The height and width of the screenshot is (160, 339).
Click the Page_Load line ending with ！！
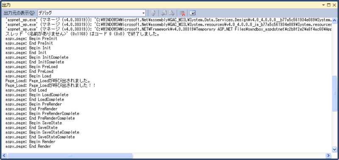[x=50, y=86]
